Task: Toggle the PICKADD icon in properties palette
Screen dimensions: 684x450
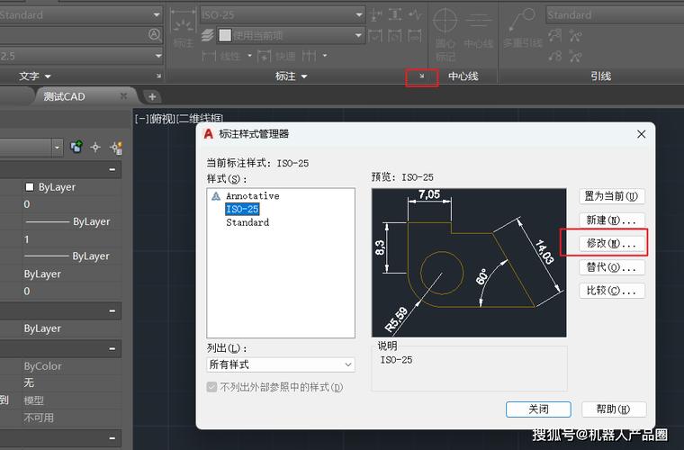Action: pyautogui.click(x=76, y=147)
